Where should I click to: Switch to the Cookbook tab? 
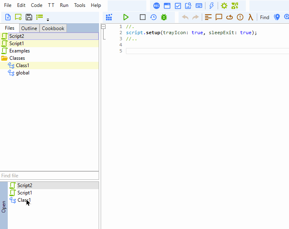[53, 28]
